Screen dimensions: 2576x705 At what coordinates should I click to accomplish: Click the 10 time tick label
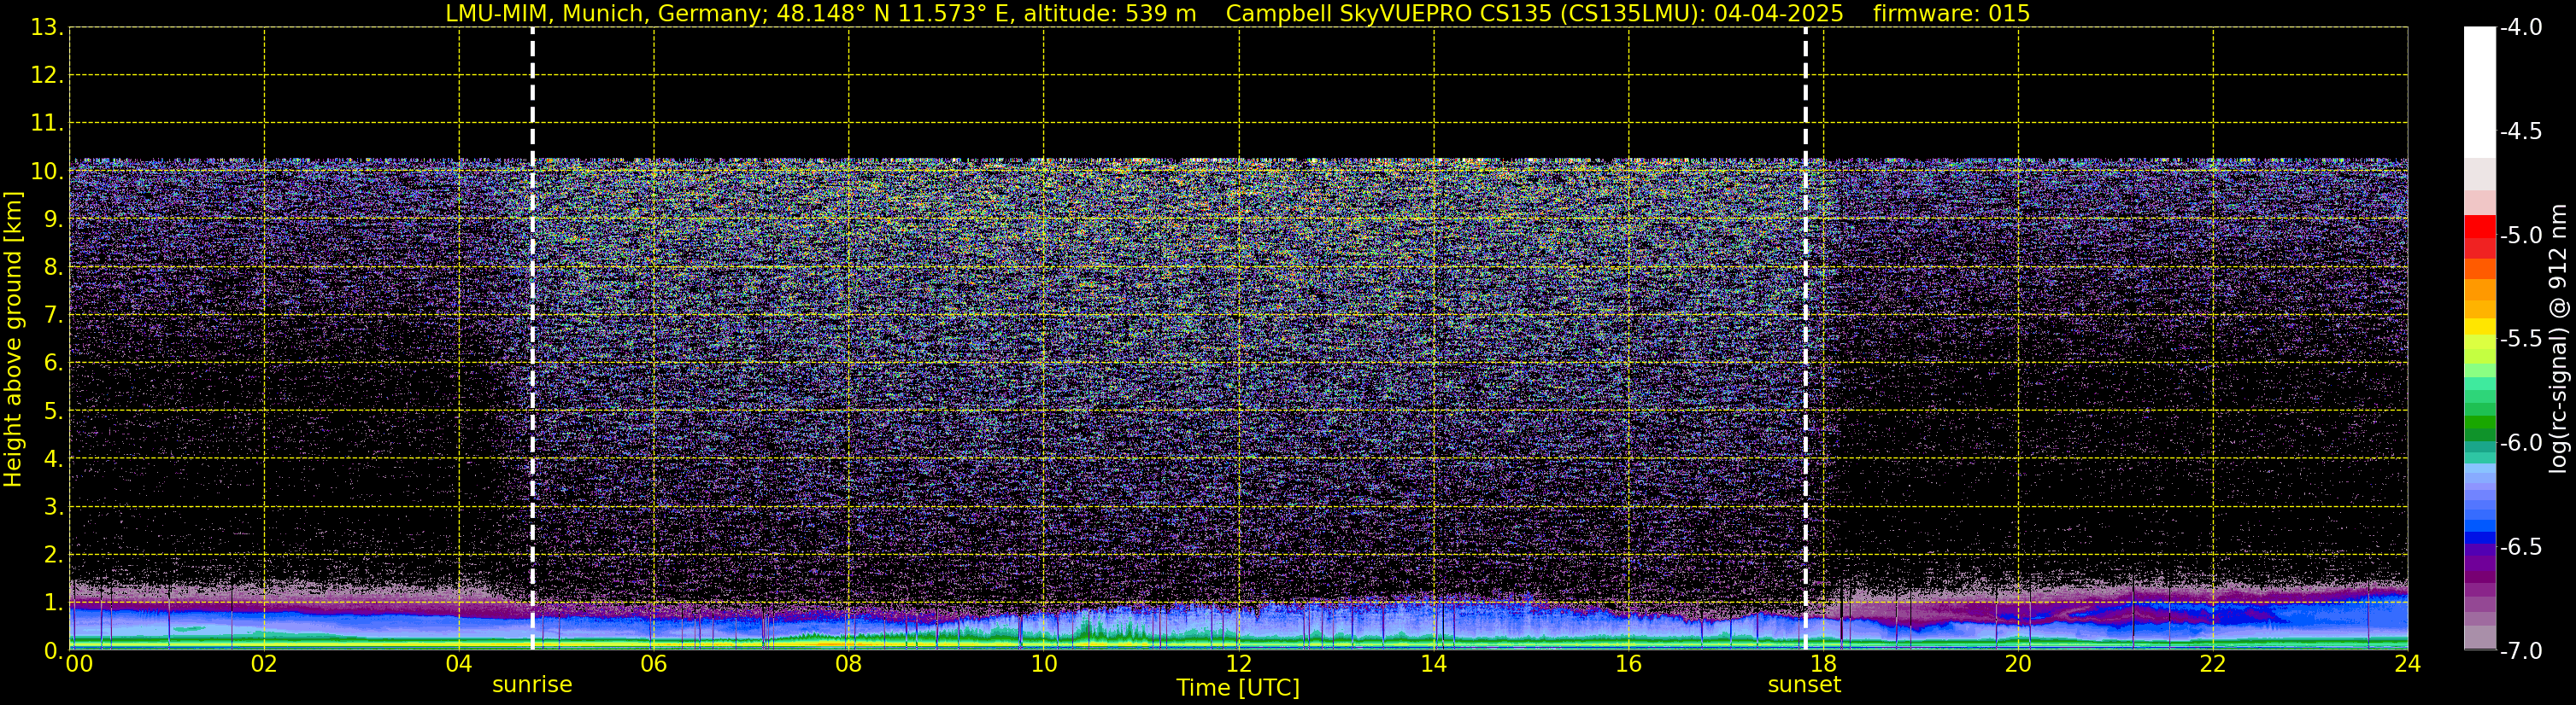1044,664
